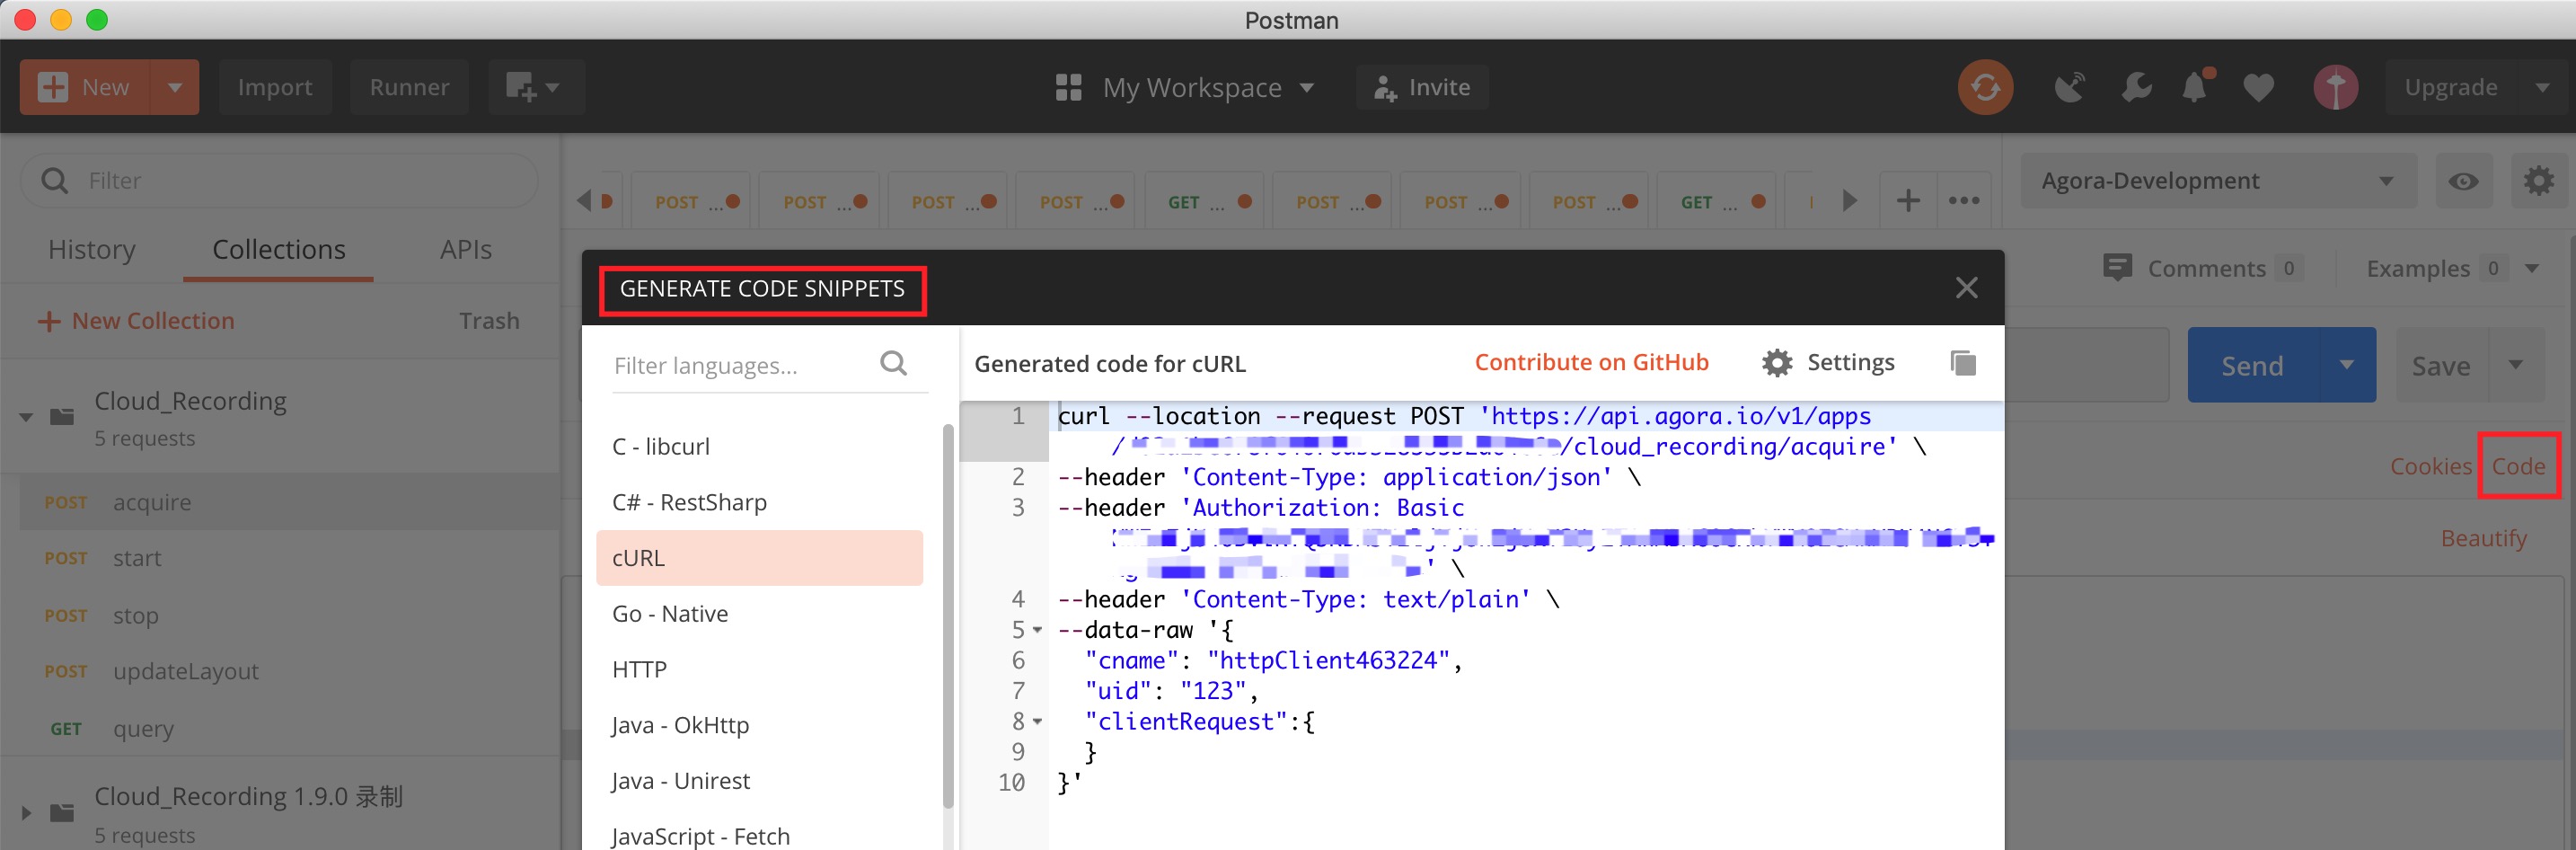The width and height of the screenshot is (2576, 850).
Task: Open the New button dropdown arrow
Action: [174, 87]
